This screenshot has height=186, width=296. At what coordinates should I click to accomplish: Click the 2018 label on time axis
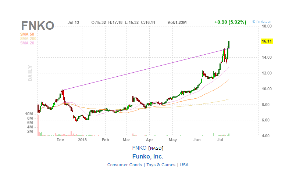tap(82, 140)
